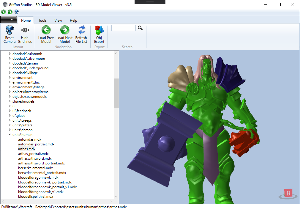Click the 3D app icon in title bar
The image size is (300, 212).
[x=5, y=4]
